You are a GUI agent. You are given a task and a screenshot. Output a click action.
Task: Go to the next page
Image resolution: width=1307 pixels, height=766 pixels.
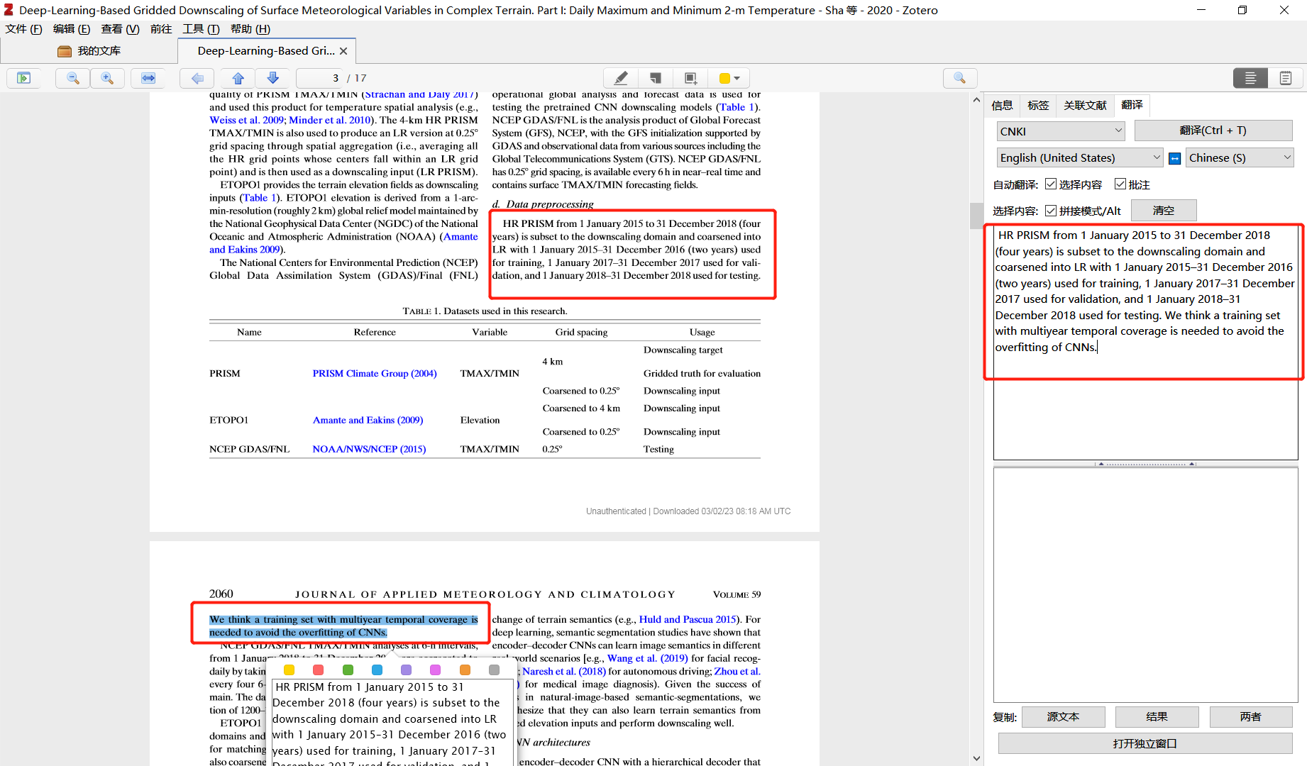point(272,78)
